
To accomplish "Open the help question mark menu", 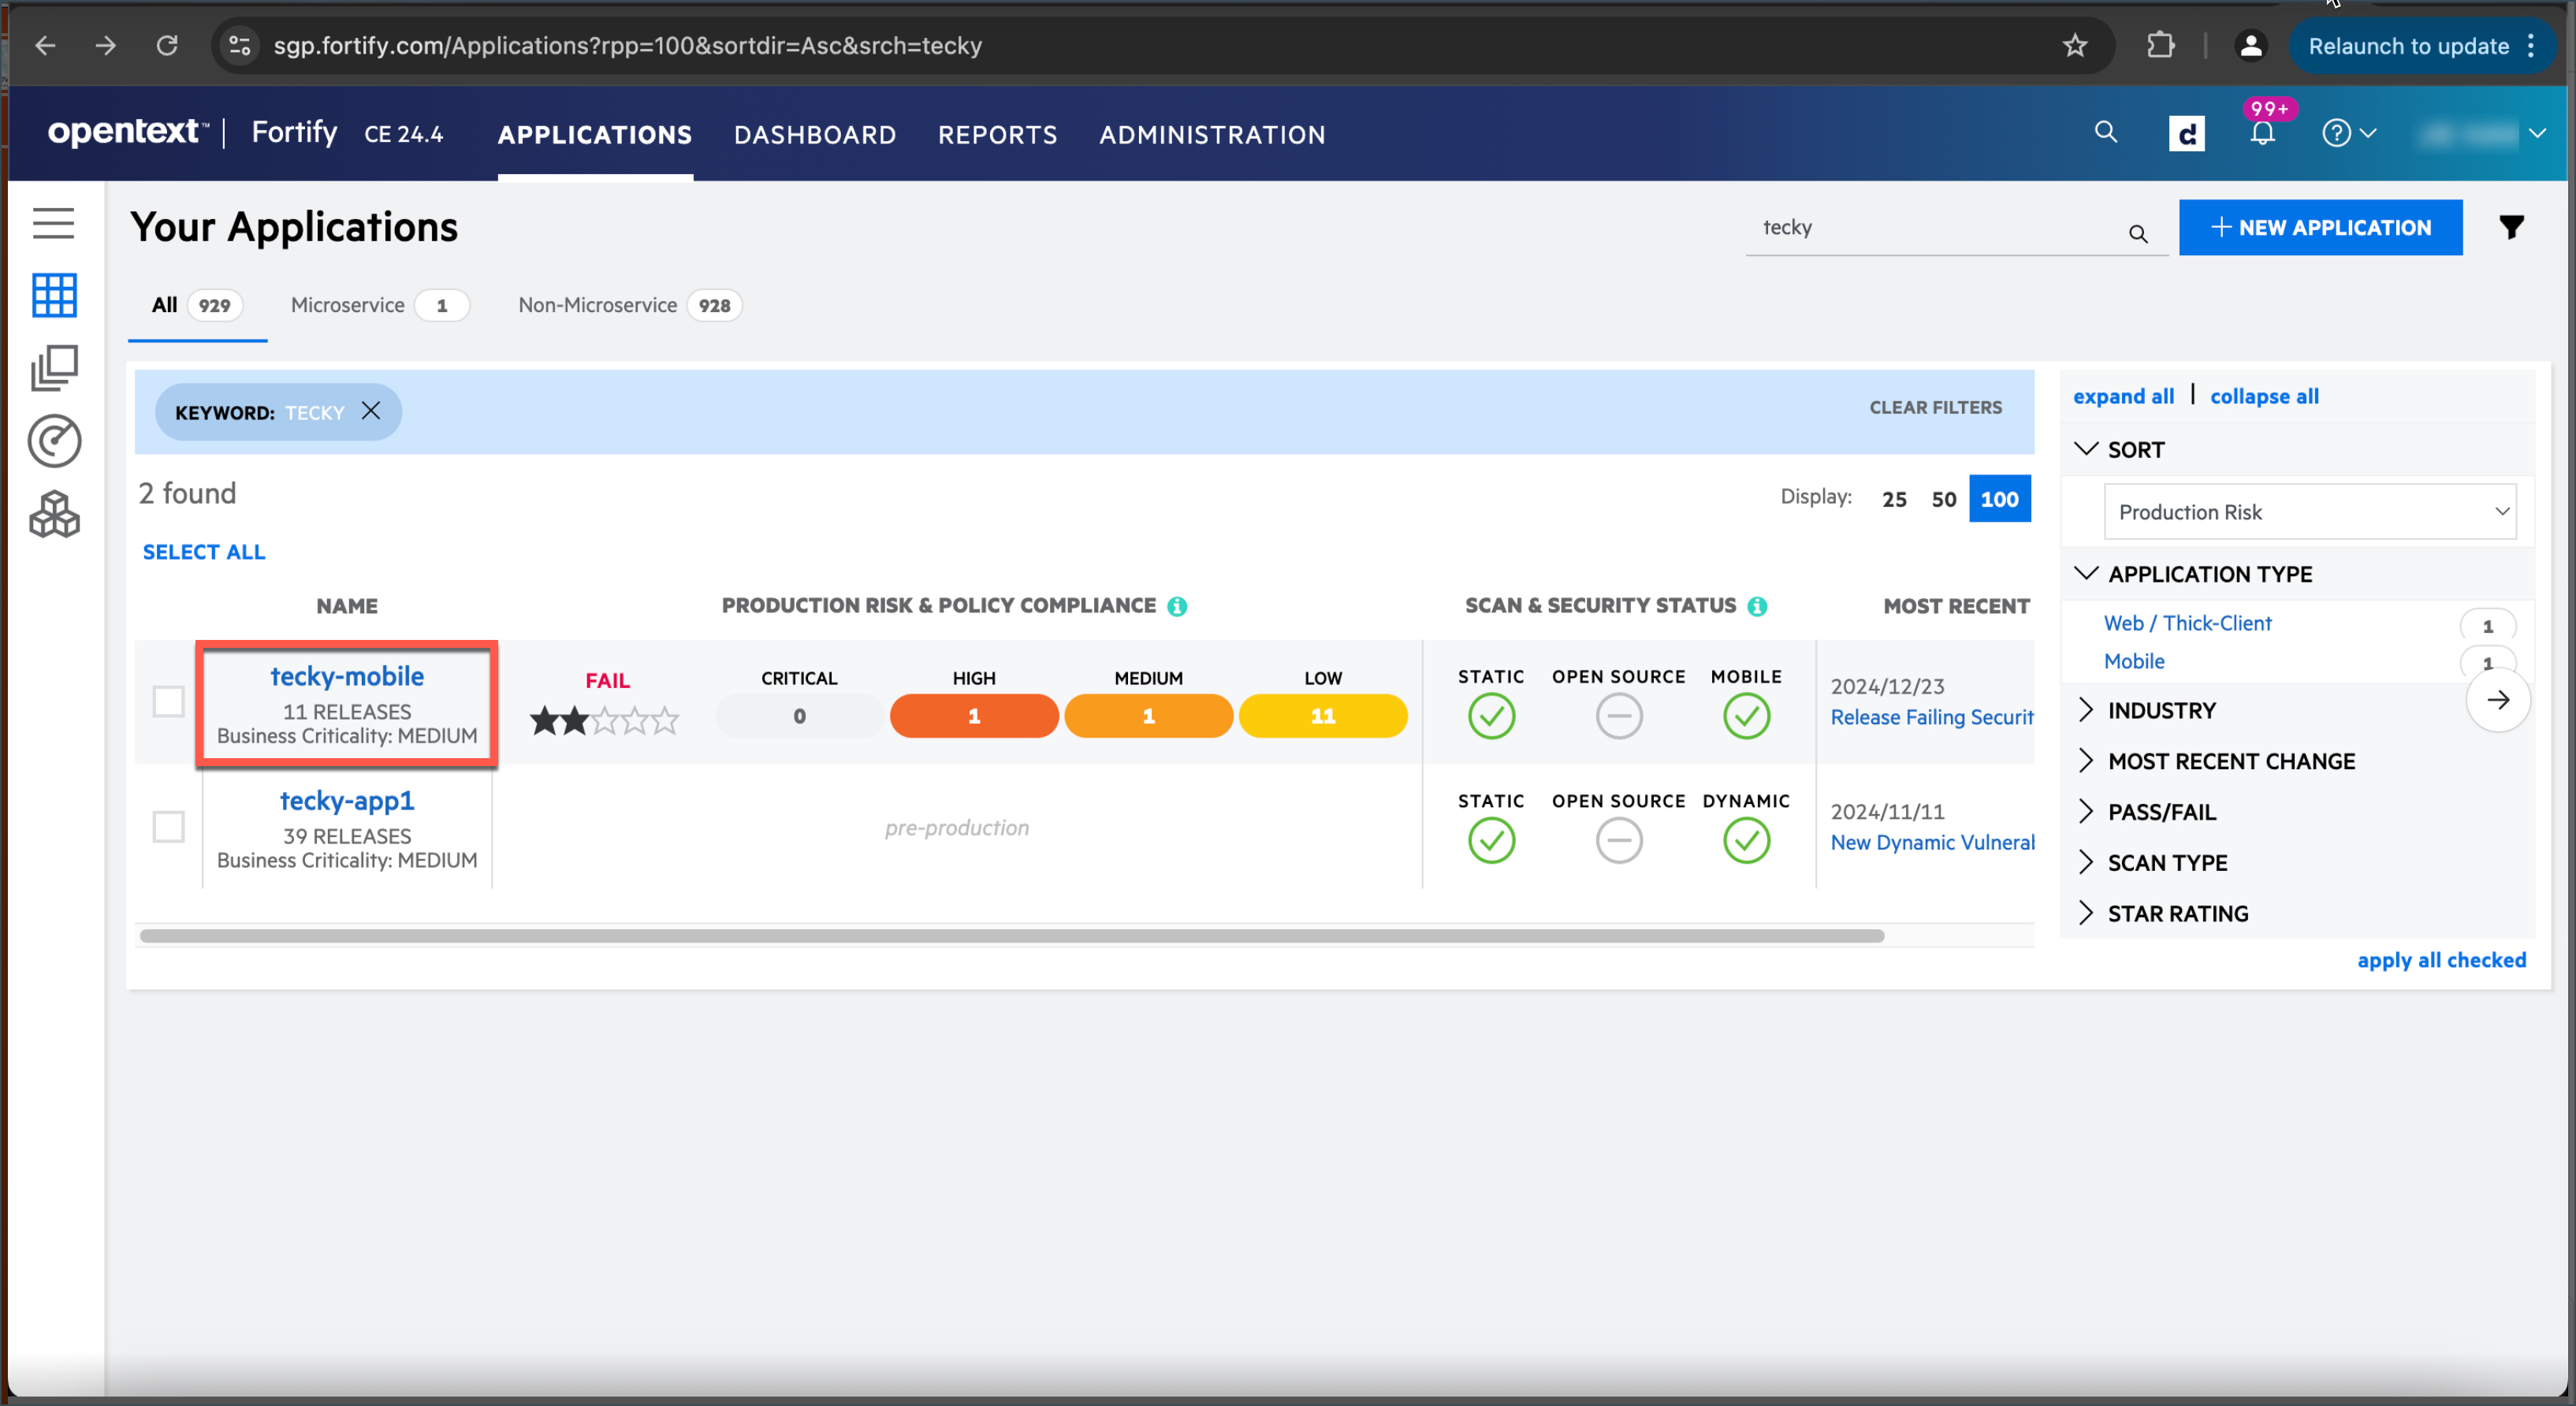I will (x=2348, y=133).
